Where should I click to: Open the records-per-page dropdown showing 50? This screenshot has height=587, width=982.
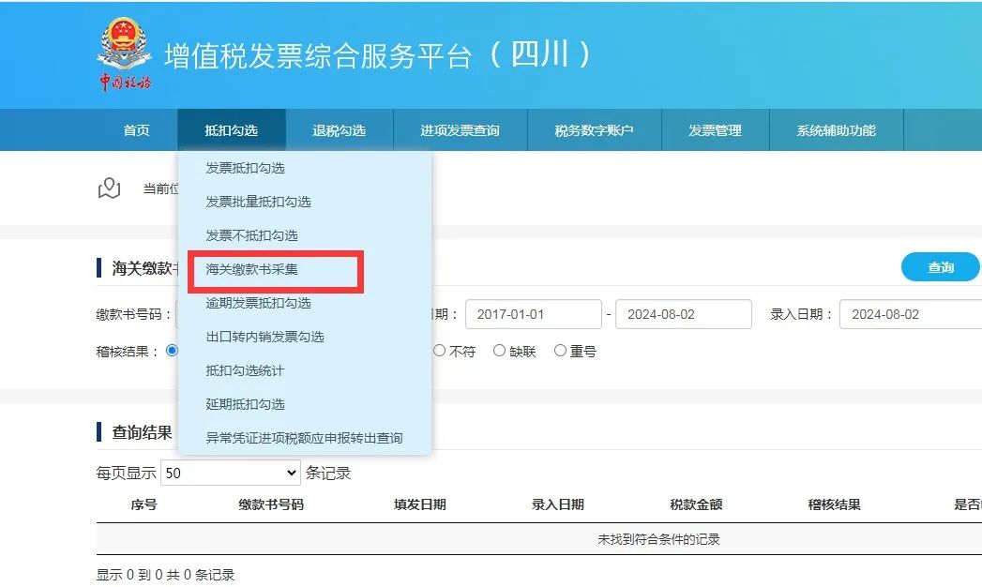point(231,473)
